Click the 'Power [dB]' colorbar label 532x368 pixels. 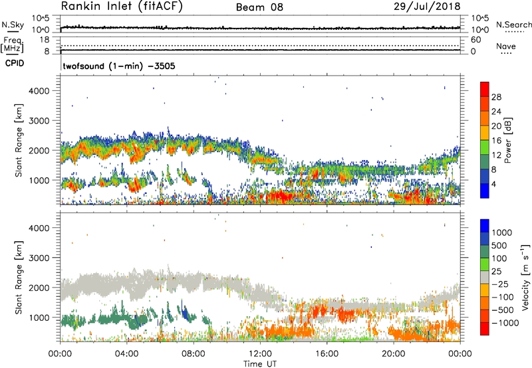pyautogui.click(x=507, y=140)
